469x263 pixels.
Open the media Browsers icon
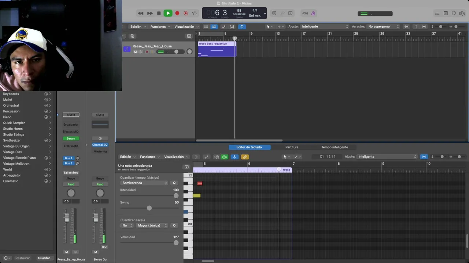[462, 13]
